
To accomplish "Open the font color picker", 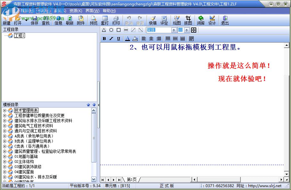I will (127, 38).
